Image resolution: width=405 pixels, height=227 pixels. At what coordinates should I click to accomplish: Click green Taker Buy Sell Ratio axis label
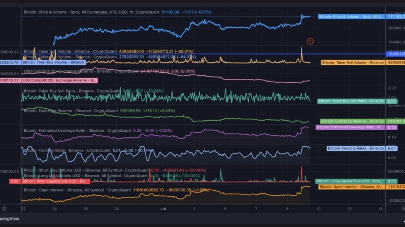351,101
